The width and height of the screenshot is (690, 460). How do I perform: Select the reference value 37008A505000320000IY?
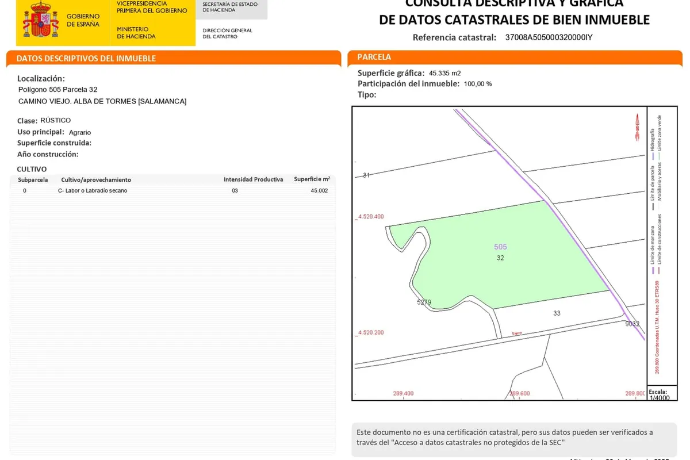(549, 38)
